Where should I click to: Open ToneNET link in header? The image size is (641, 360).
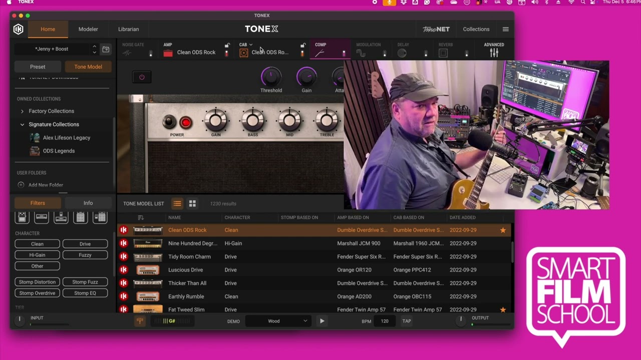pyautogui.click(x=436, y=29)
